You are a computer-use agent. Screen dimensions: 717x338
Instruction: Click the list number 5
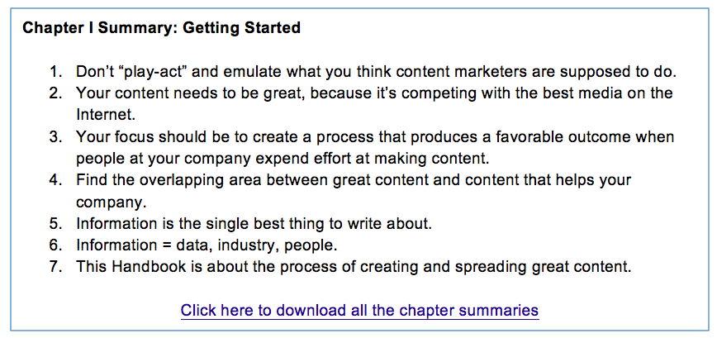56,223
